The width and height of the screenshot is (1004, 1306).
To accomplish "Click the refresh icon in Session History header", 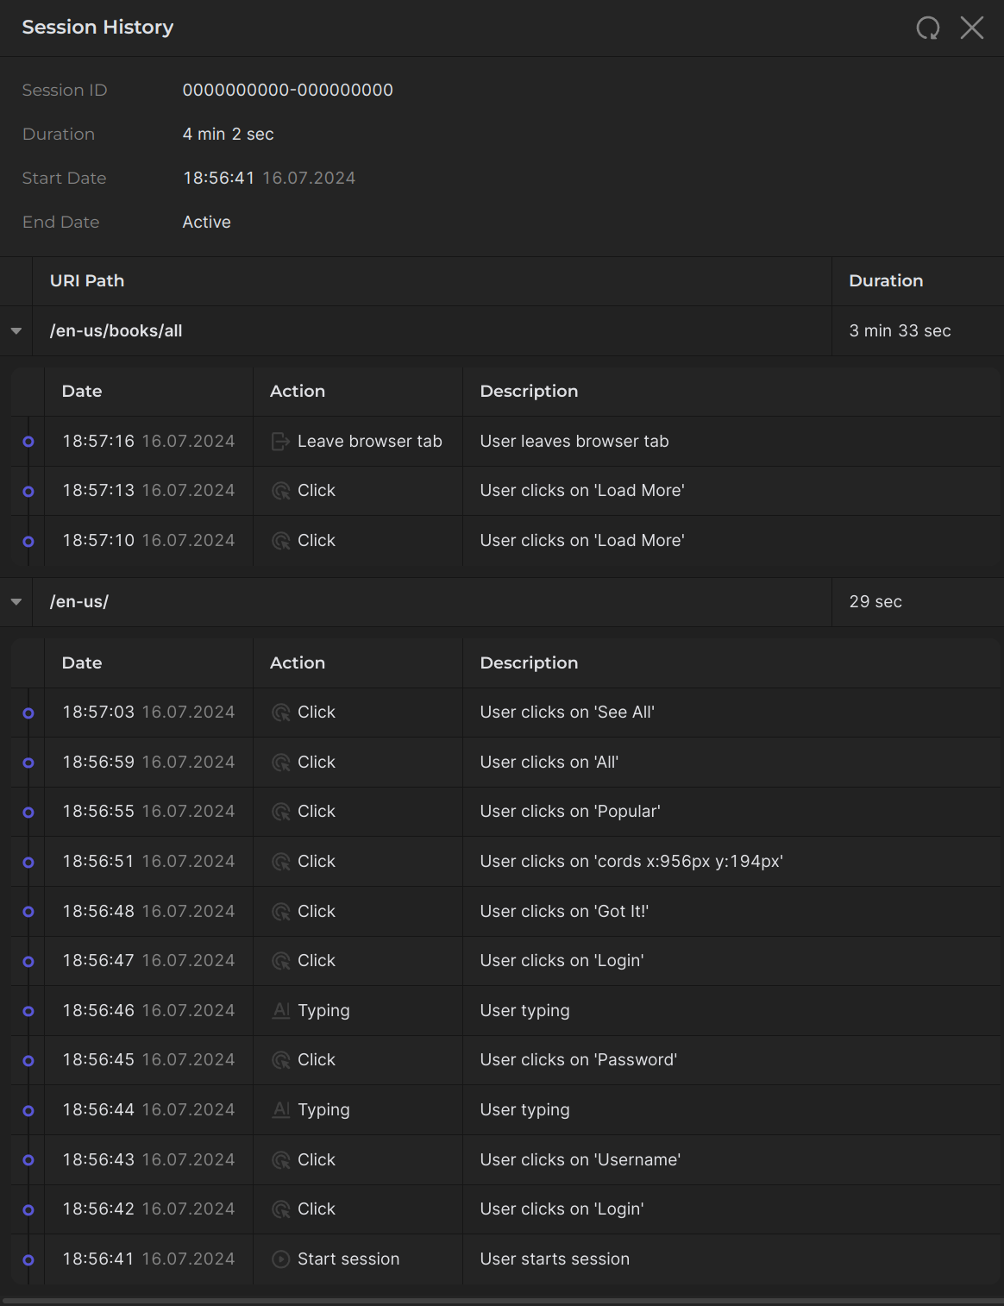I will (x=927, y=28).
